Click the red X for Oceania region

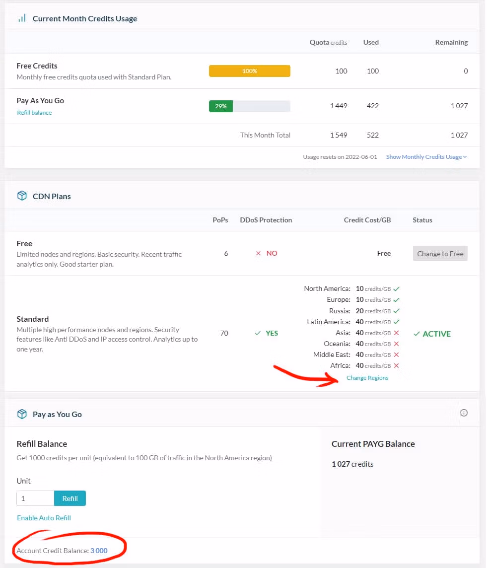click(x=397, y=344)
